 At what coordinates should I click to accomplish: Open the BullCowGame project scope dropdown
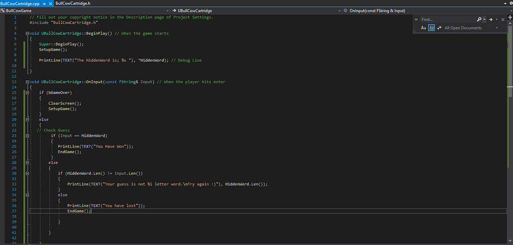click(85, 11)
